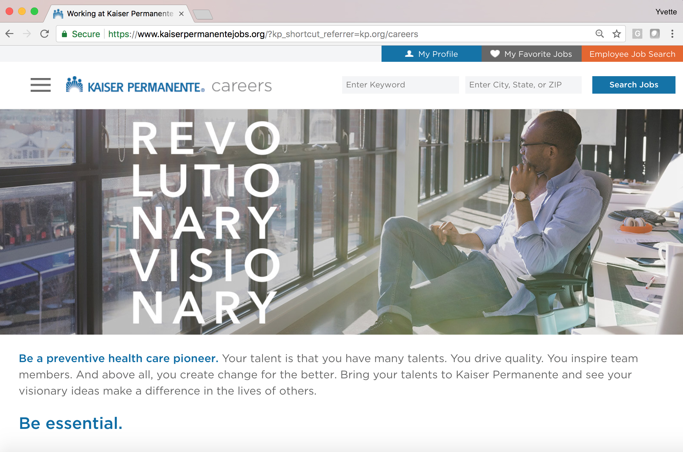The image size is (683, 452).
Task: Open the hamburger navigation menu
Action: pyautogui.click(x=41, y=85)
